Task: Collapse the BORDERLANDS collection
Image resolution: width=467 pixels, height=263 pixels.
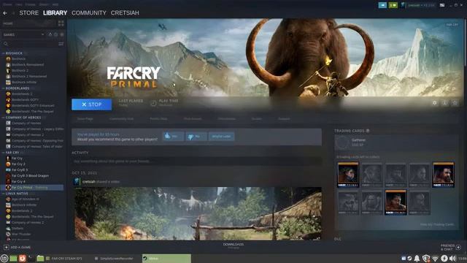Action: (3, 88)
